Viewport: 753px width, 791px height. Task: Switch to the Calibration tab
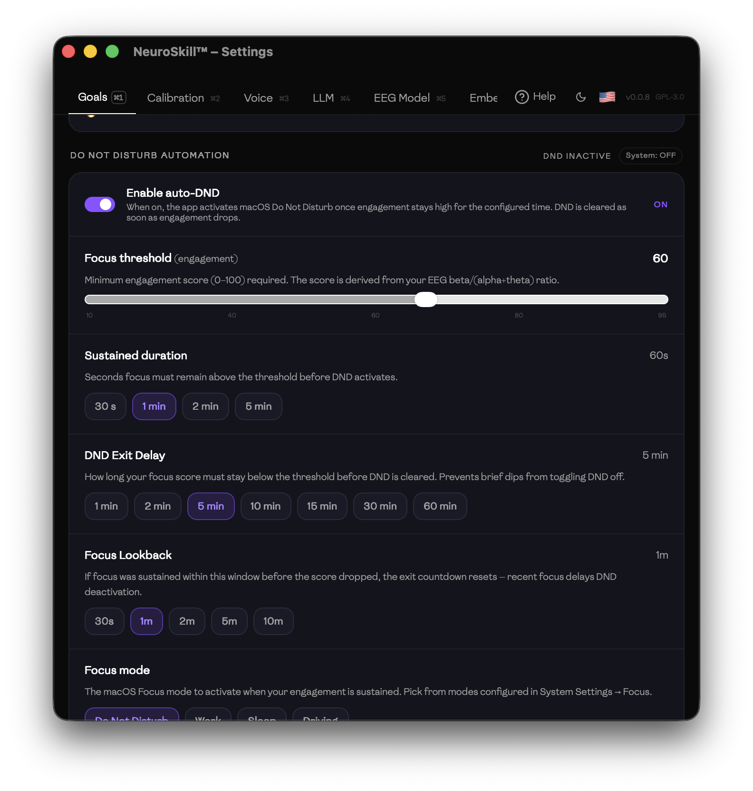[x=175, y=97]
